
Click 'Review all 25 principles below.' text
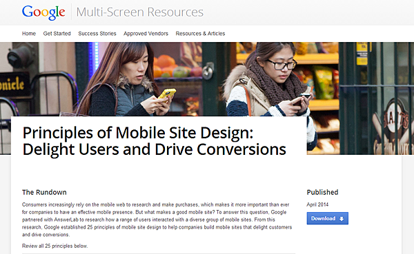pyautogui.click(x=55, y=246)
